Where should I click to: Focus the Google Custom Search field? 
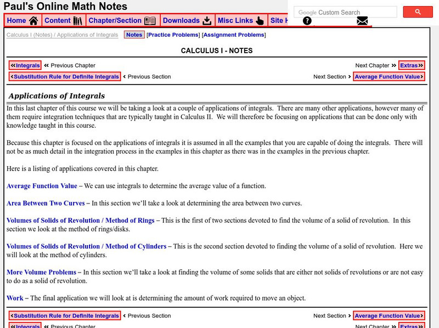(345, 12)
